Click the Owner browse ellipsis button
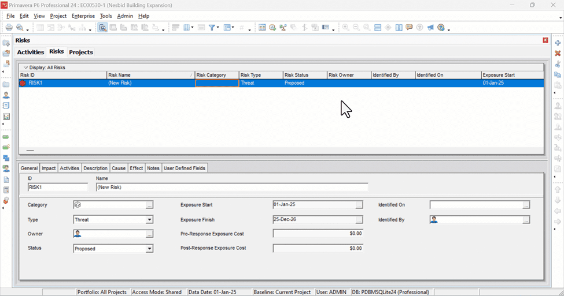 149,234
